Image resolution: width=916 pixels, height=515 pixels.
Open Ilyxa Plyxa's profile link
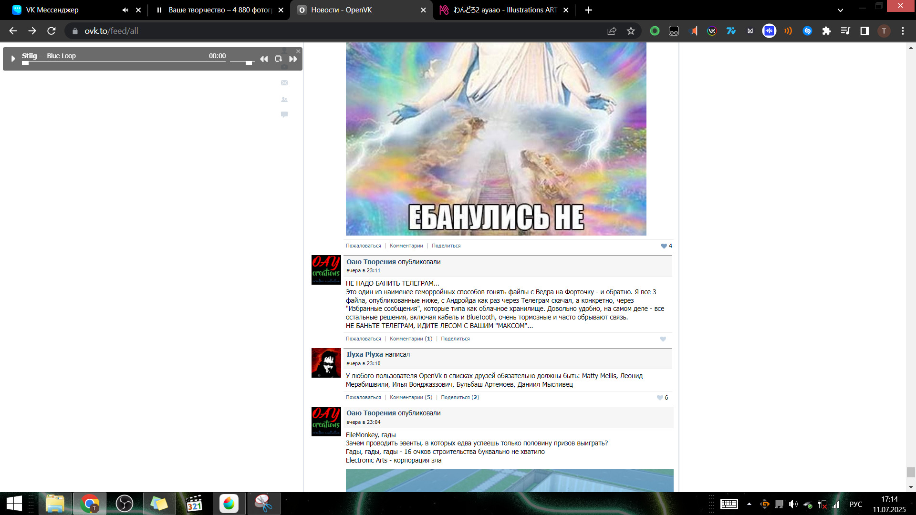(364, 354)
